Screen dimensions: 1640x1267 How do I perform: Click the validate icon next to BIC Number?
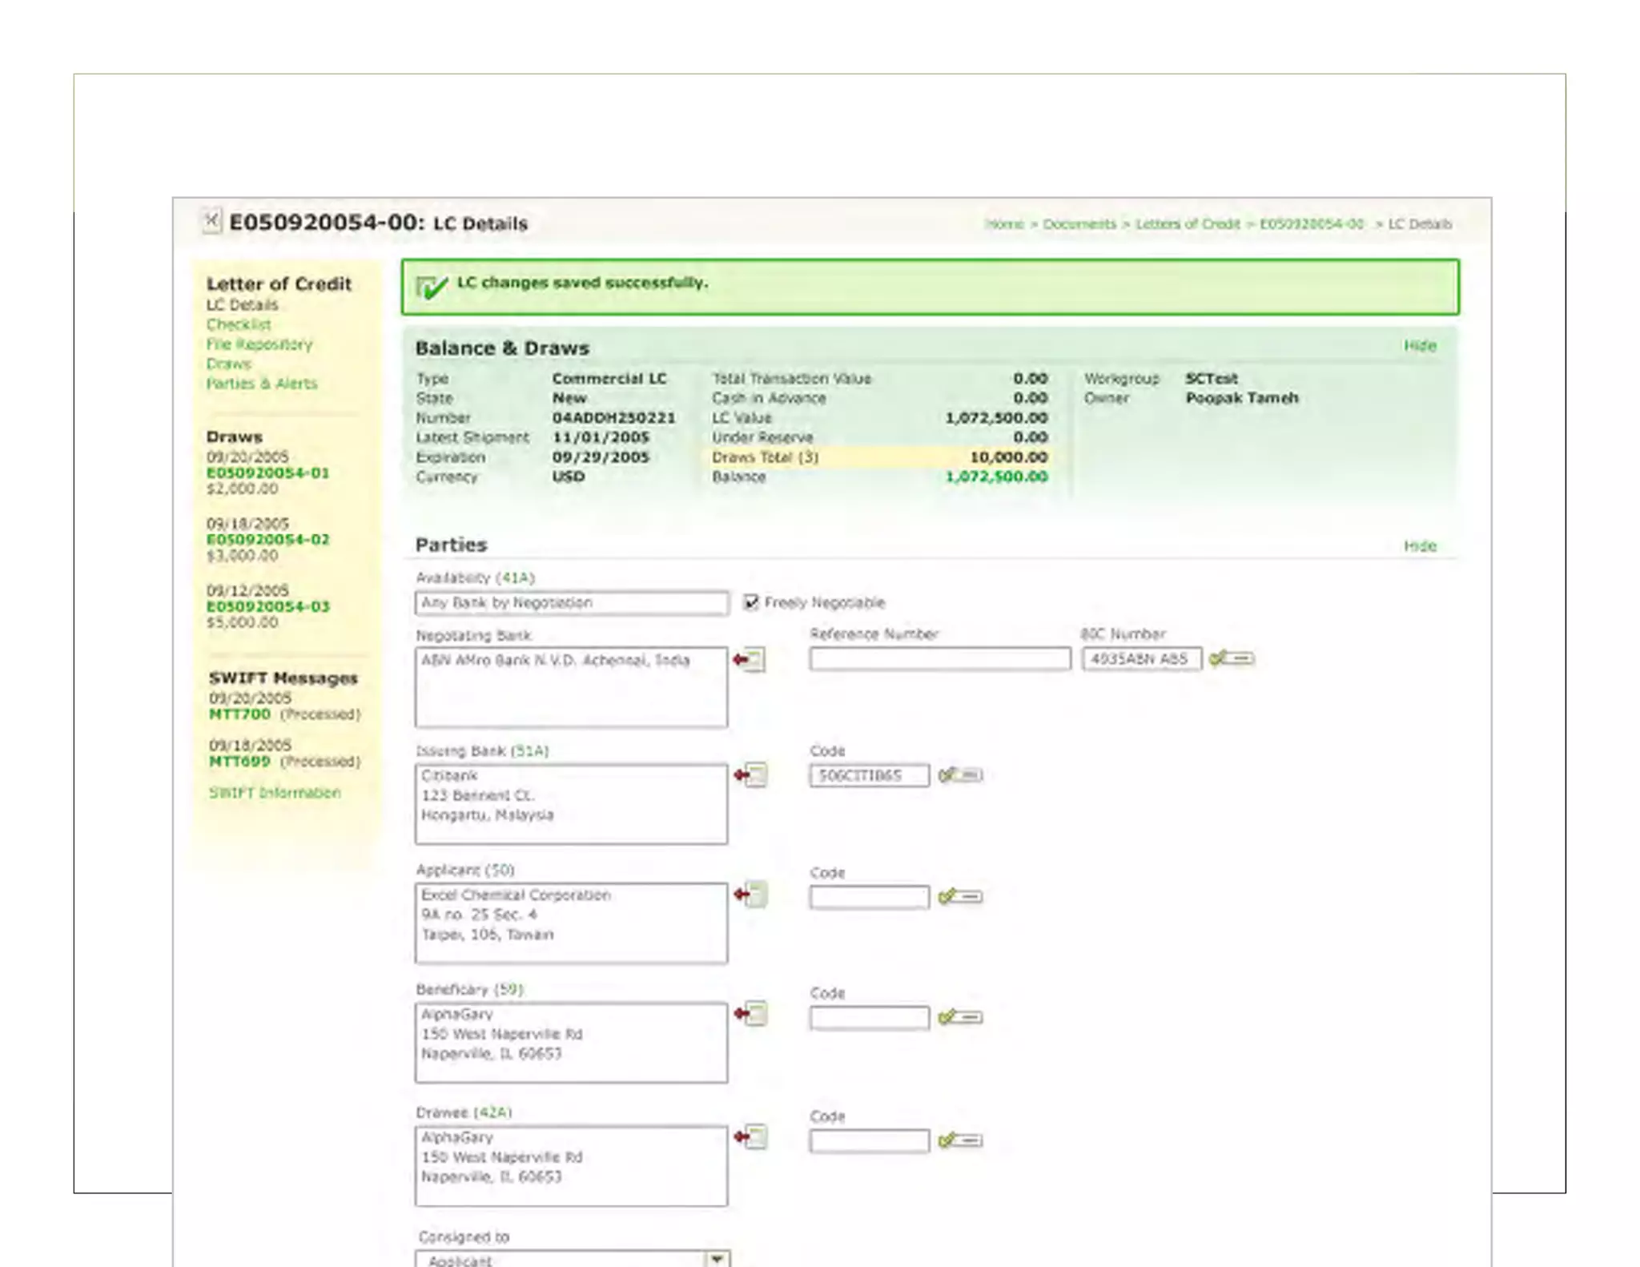point(1232,658)
